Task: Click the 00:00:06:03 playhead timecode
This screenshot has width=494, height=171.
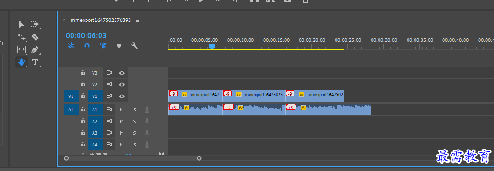Action: pos(86,35)
